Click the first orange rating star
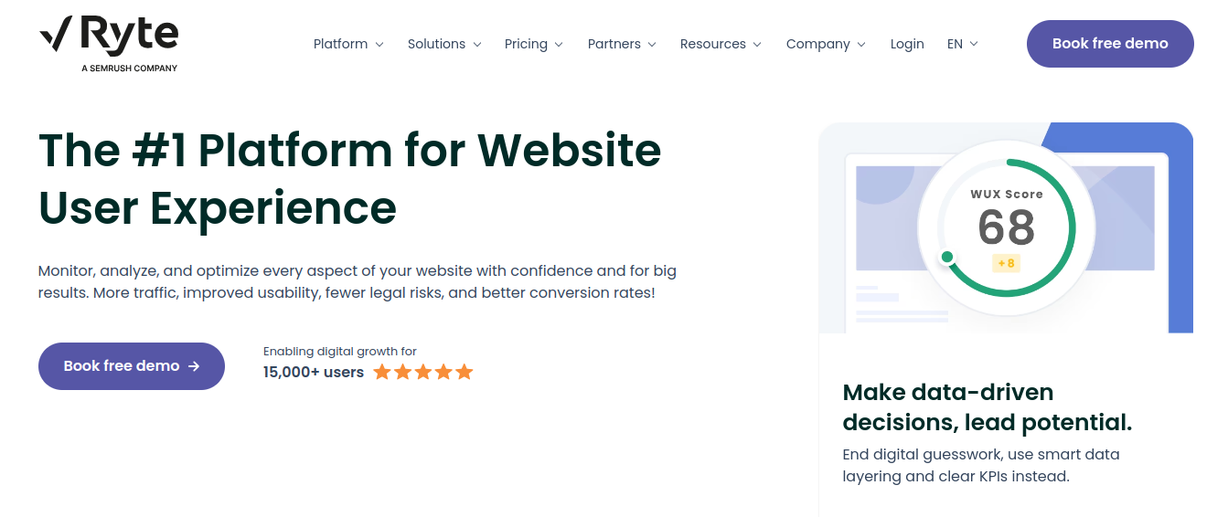The width and height of the screenshot is (1228, 517). (382, 372)
